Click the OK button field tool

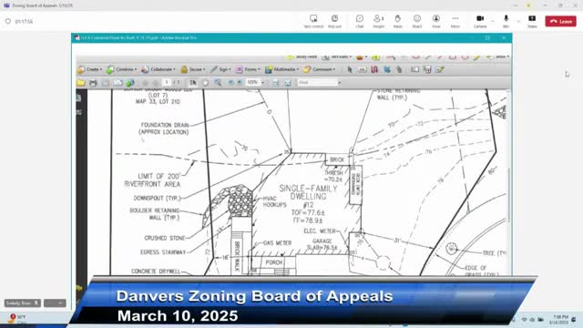363,69
